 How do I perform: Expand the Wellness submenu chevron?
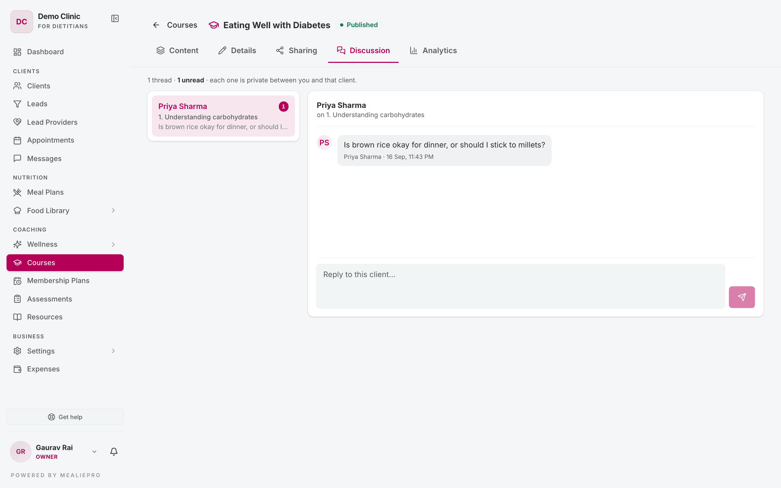click(113, 244)
